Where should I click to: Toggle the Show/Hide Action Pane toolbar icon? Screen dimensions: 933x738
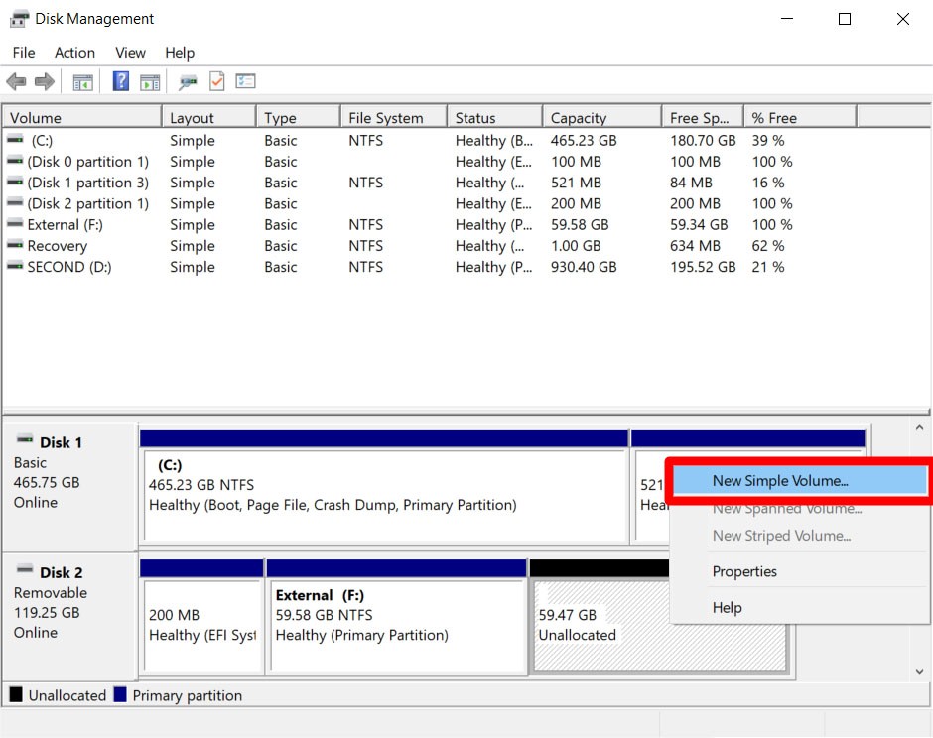[150, 81]
